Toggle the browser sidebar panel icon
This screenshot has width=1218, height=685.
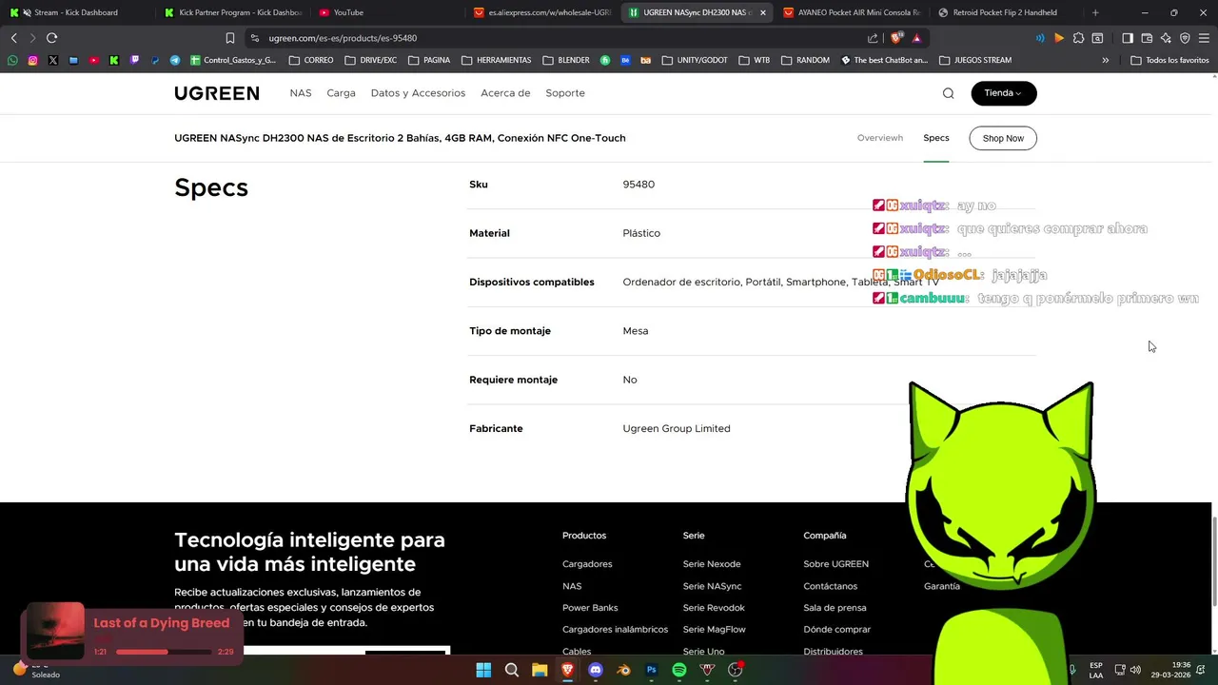[x=1128, y=38]
